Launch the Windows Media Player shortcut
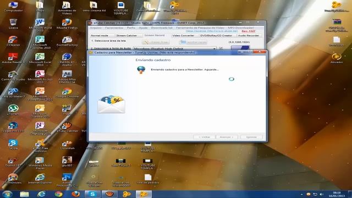Screen dimensions: 352x198 pos(40,163)
